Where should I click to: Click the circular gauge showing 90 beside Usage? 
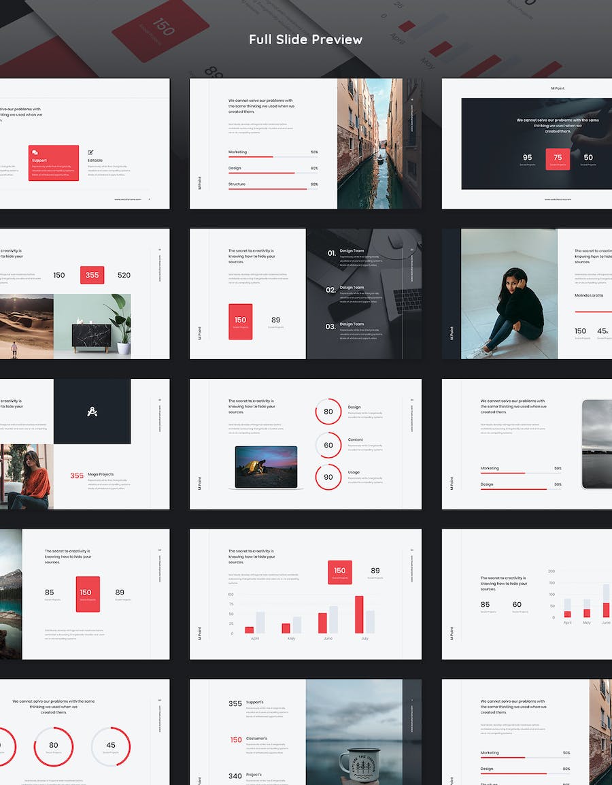[x=328, y=477]
